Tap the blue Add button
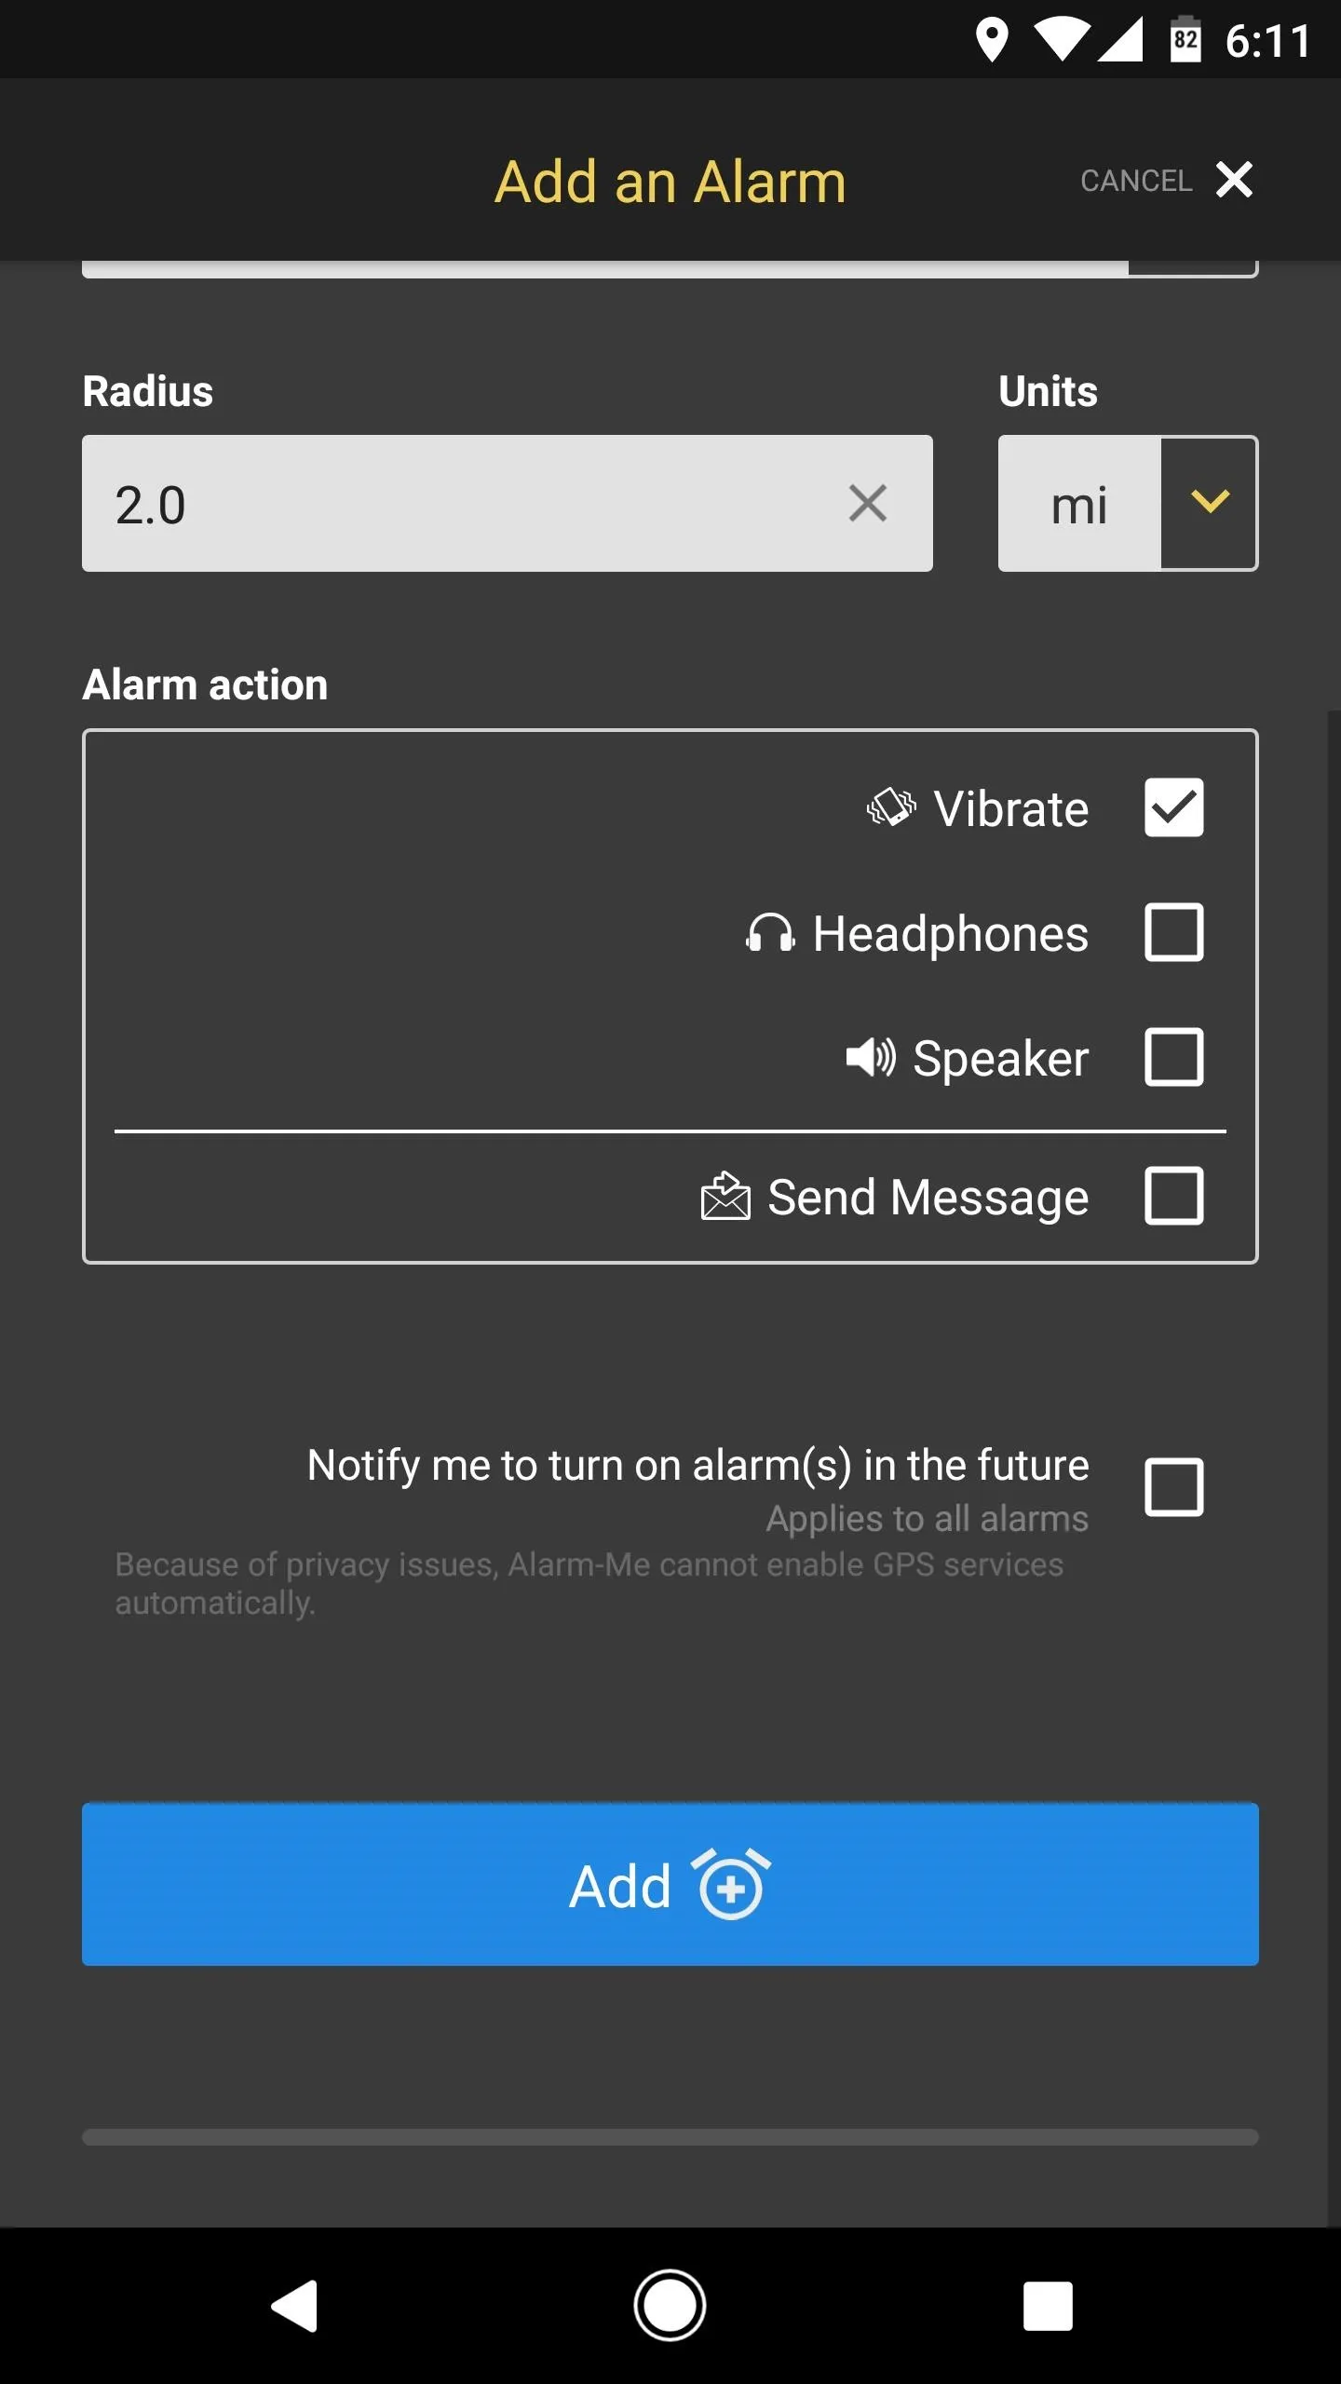This screenshot has width=1341, height=2384. point(670,1884)
